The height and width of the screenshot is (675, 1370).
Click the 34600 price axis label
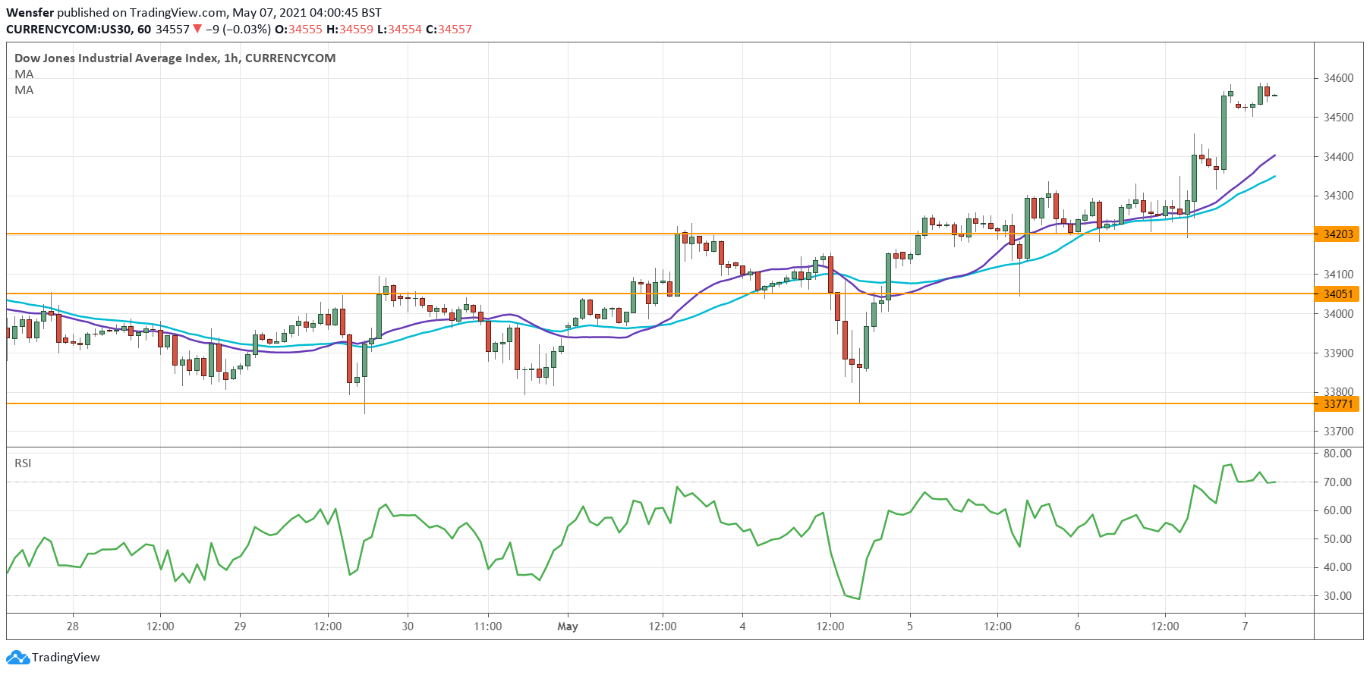(1338, 78)
